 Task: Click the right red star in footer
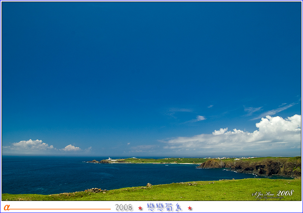(x=190, y=208)
